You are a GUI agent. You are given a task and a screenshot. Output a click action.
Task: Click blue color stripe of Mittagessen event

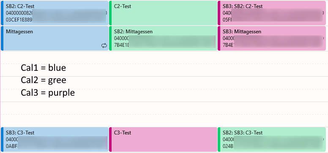[2, 38]
